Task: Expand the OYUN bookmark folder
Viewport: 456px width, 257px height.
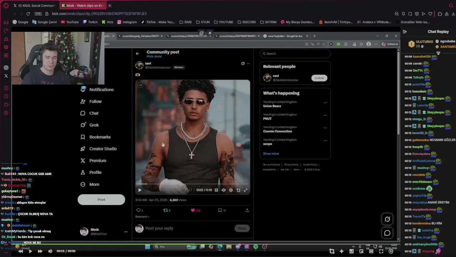Action: [x=202, y=22]
